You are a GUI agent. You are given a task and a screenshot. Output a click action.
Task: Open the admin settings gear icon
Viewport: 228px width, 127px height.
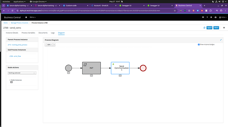tap(211, 17)
